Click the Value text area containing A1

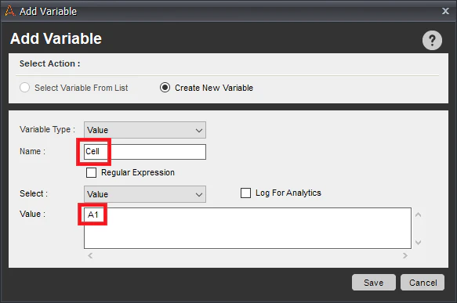(248, 228)
